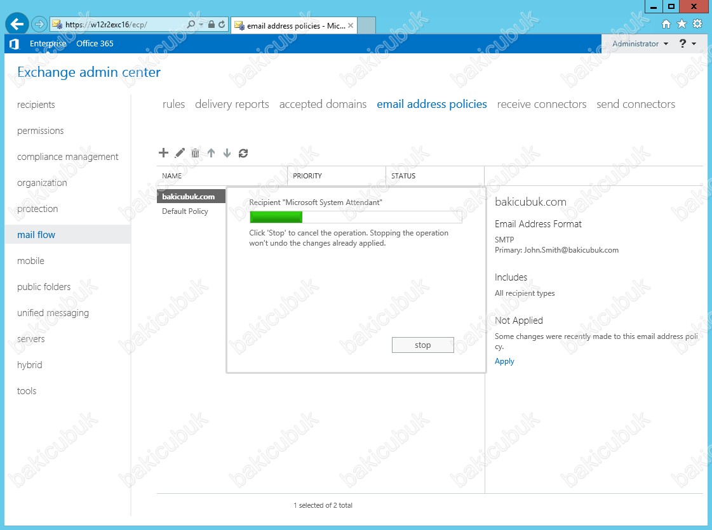The image size is (712, 530).
Task: Click the empty new tab button
Action: [366, 25]
